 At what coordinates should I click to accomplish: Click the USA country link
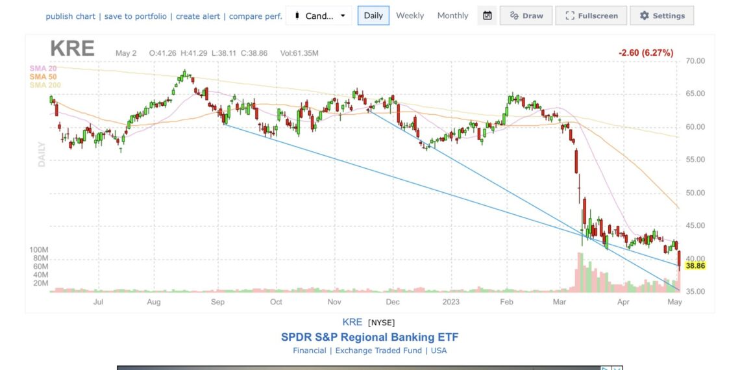(438, 351)
